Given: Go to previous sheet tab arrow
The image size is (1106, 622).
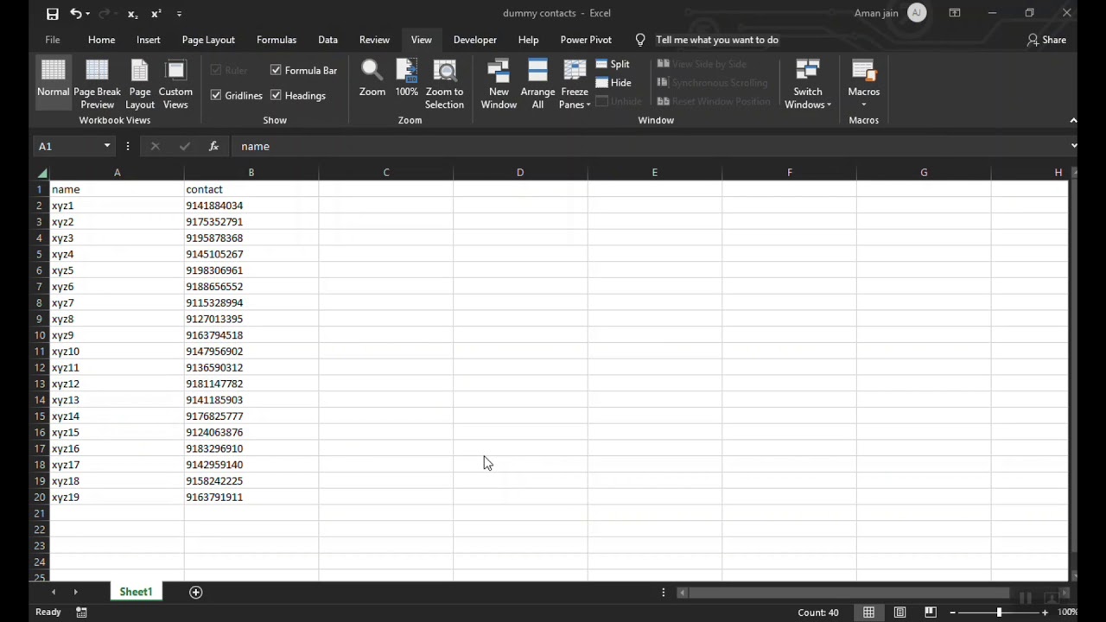Looking at the screenshot, I should click(54, 592).
